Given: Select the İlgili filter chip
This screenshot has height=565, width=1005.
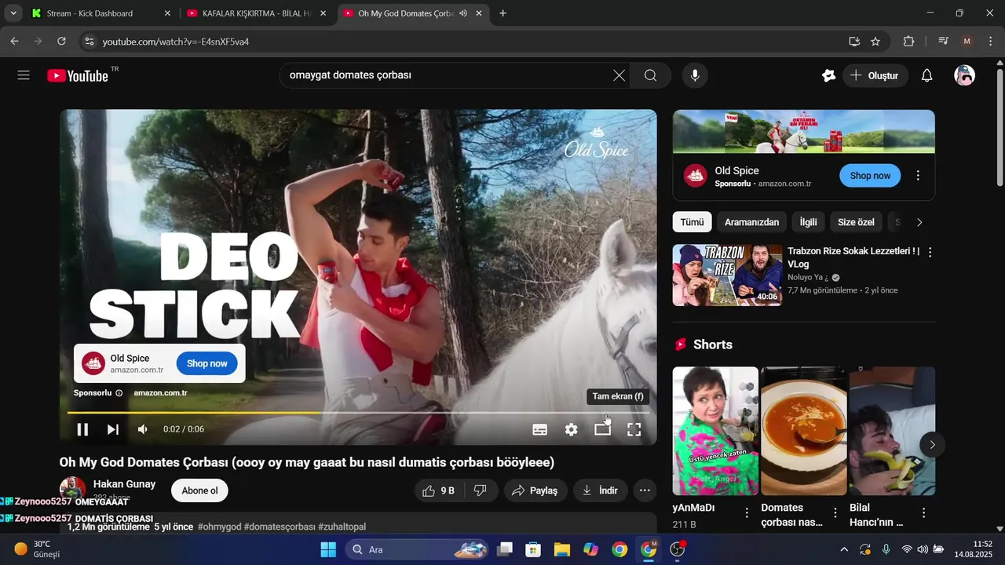Looking at the screenshot, I should (808, 222).
